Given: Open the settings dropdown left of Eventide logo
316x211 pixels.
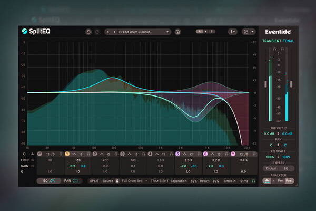Looking at the screenshot, I should (248, 32).
